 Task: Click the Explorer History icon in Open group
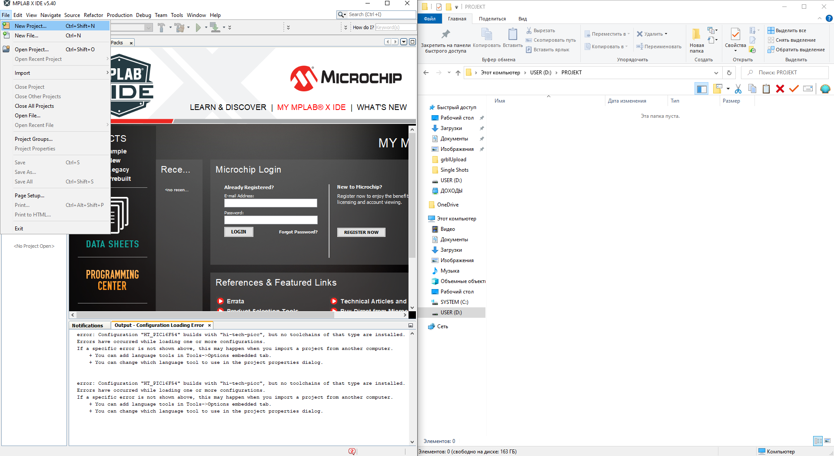click(x=753, y=50)
